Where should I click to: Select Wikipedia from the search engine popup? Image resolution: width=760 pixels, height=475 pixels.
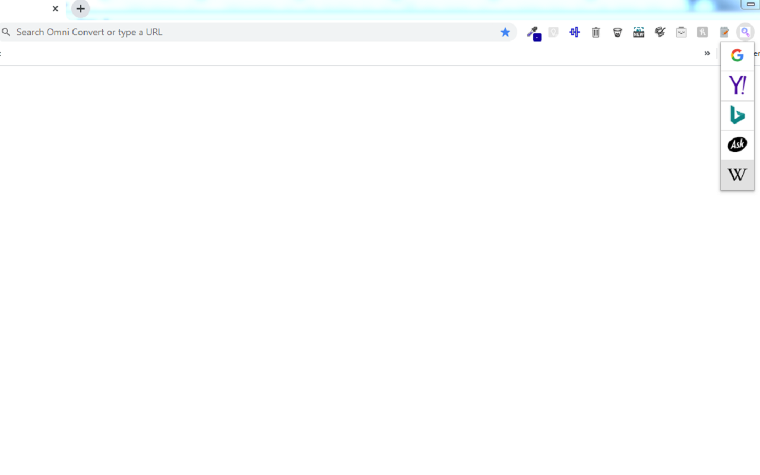tap(737, 175)
